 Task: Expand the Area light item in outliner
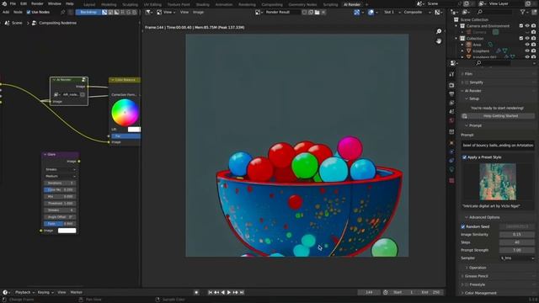(x=462, y=45)
